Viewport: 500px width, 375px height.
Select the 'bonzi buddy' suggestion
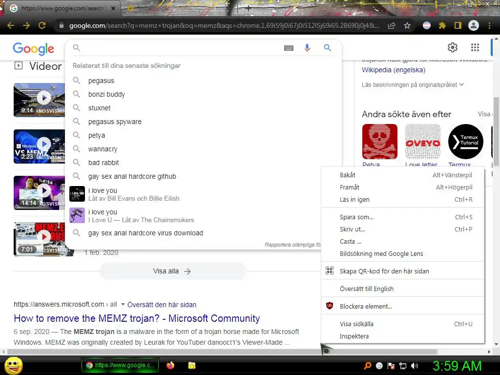203,94
